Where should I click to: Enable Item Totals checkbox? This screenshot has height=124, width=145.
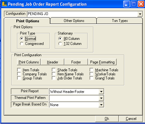pos(19,70)
